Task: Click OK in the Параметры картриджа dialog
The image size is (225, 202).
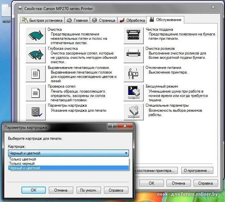Action: coord(33,190)
